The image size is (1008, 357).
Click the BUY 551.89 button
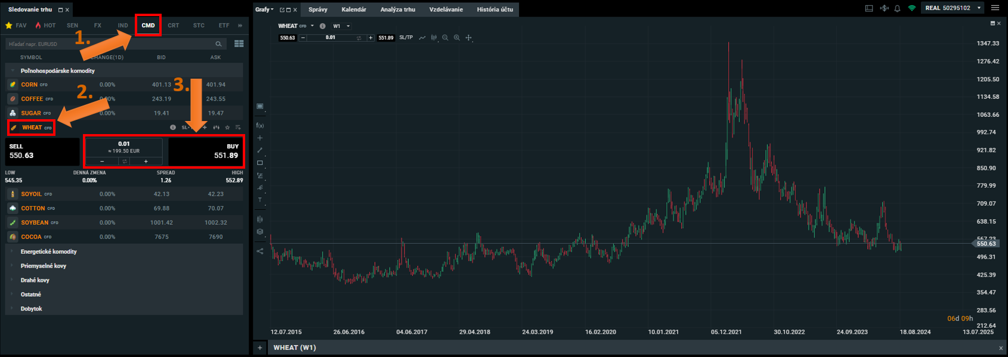(x=206, y=151)
